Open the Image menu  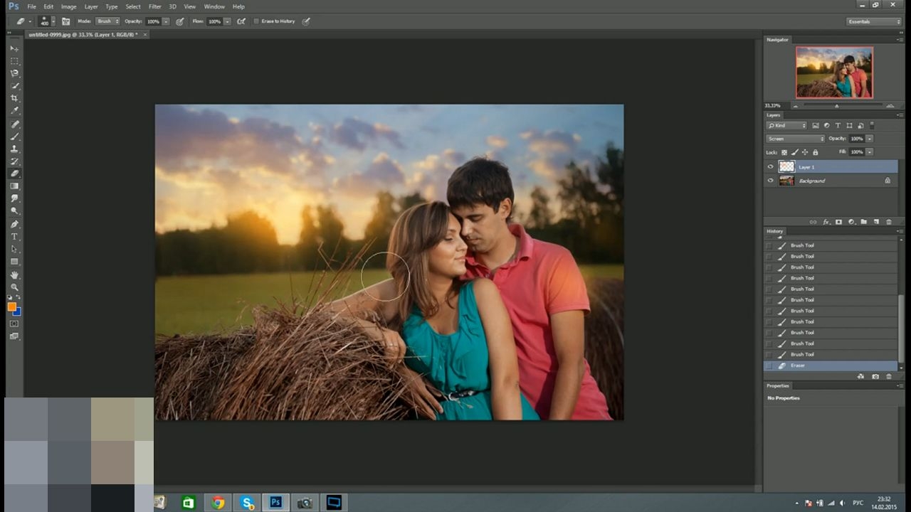pyautogui.click(x=68, y=6)
